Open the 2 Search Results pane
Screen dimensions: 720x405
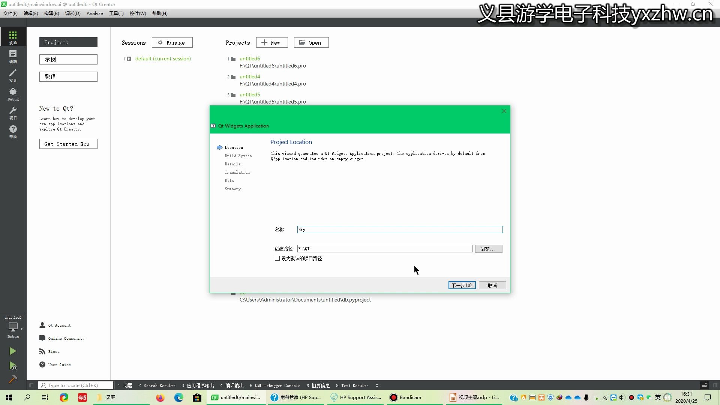pos(157,385)
